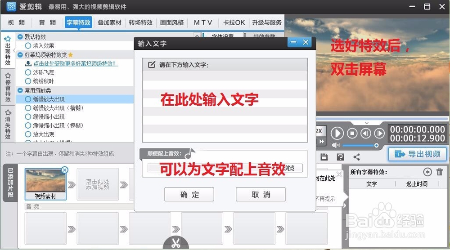Viewport: 450px width, 250px height.
Task: Click the music note icon beside 顺便配上音效
Action: coord(190,154)
